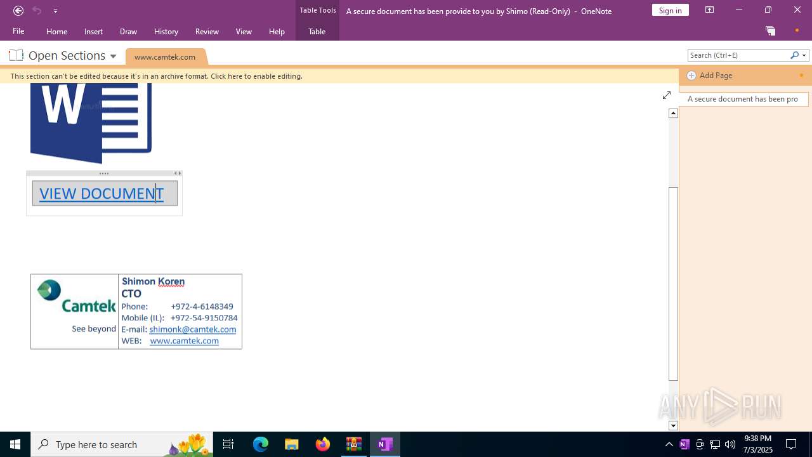The height and width of the screenshot is (457, 812).
Task: Click the Camtek logo image
Action: pyautogui.click(x=75, y=297)
